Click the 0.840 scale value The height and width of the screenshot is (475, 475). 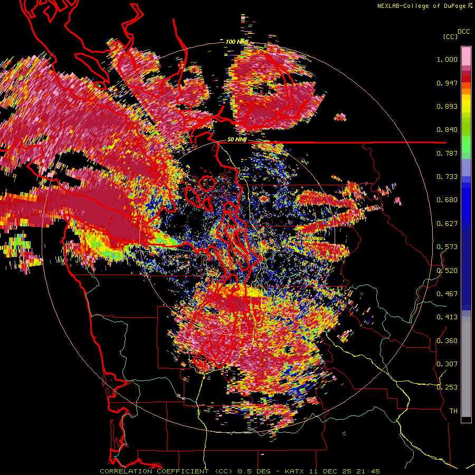pyautogui.click(x=447, y=130)
